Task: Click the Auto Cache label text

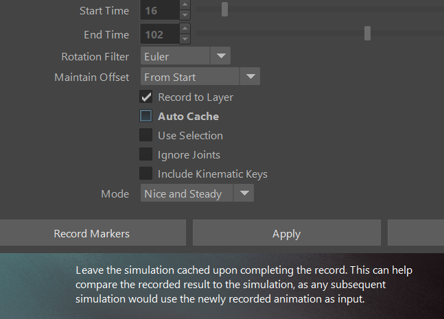Action: tap(188, 117)
